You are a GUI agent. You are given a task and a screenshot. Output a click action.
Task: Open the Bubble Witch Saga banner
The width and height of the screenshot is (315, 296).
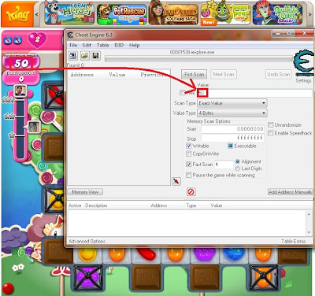coord(278,13)
